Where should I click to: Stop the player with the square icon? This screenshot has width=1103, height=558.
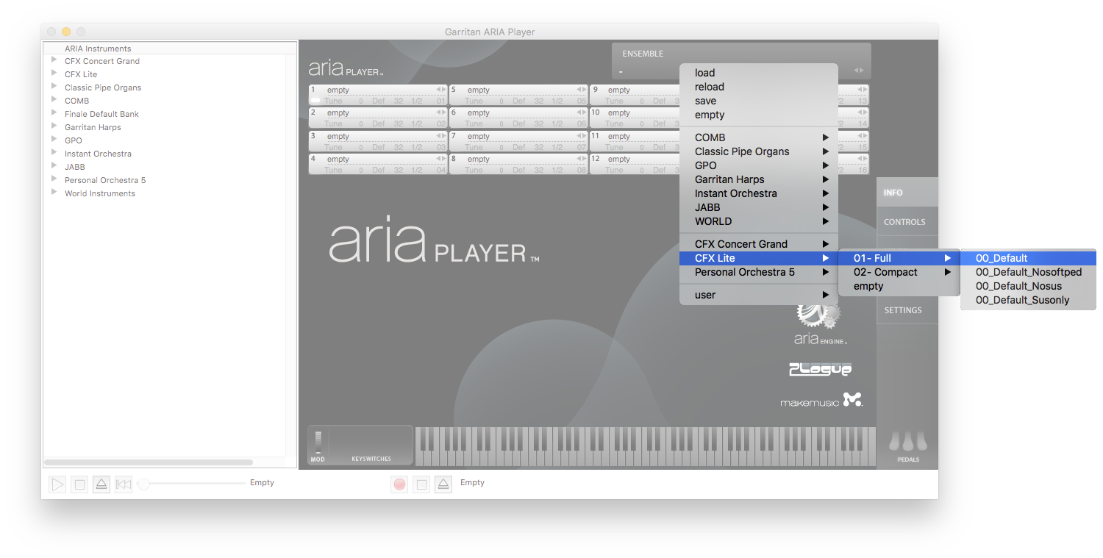coord(80,484)
